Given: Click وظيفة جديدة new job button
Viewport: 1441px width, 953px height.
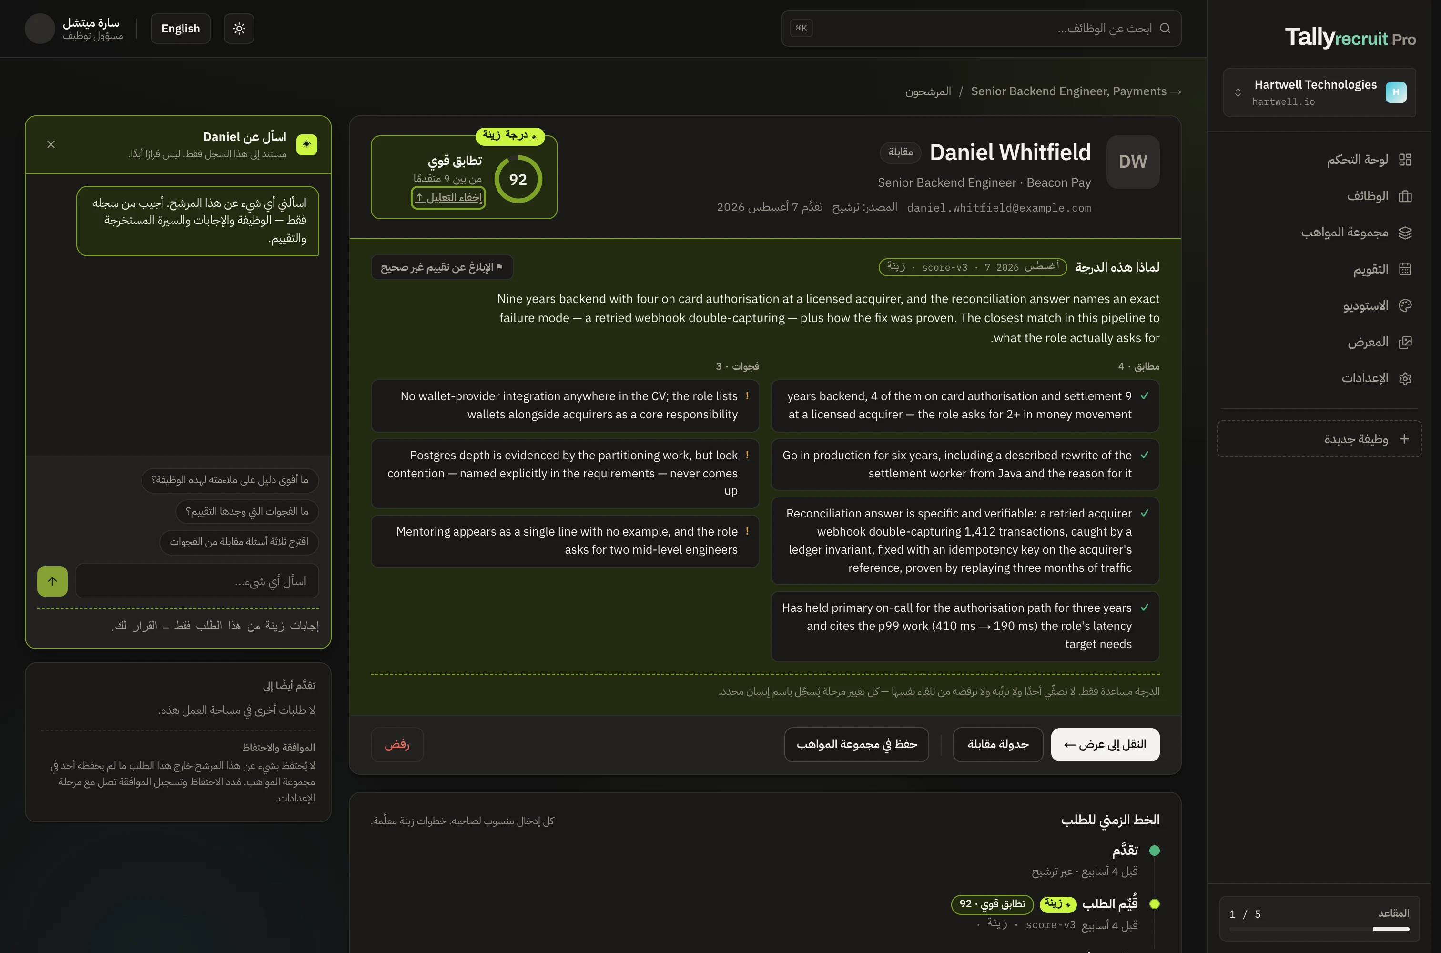Looking at the screenshot, I should [x=1319, y=439].
